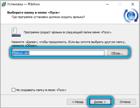140x108 pixels.
Task: Click instruction text "Нажмите «Далее», чтобы продолжить"
Action: click(x=39, y=42)
